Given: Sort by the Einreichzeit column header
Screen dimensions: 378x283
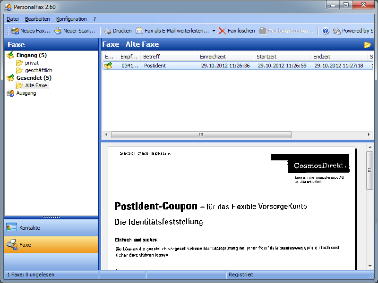Looking at the screenshot, I should click(225, 57).
